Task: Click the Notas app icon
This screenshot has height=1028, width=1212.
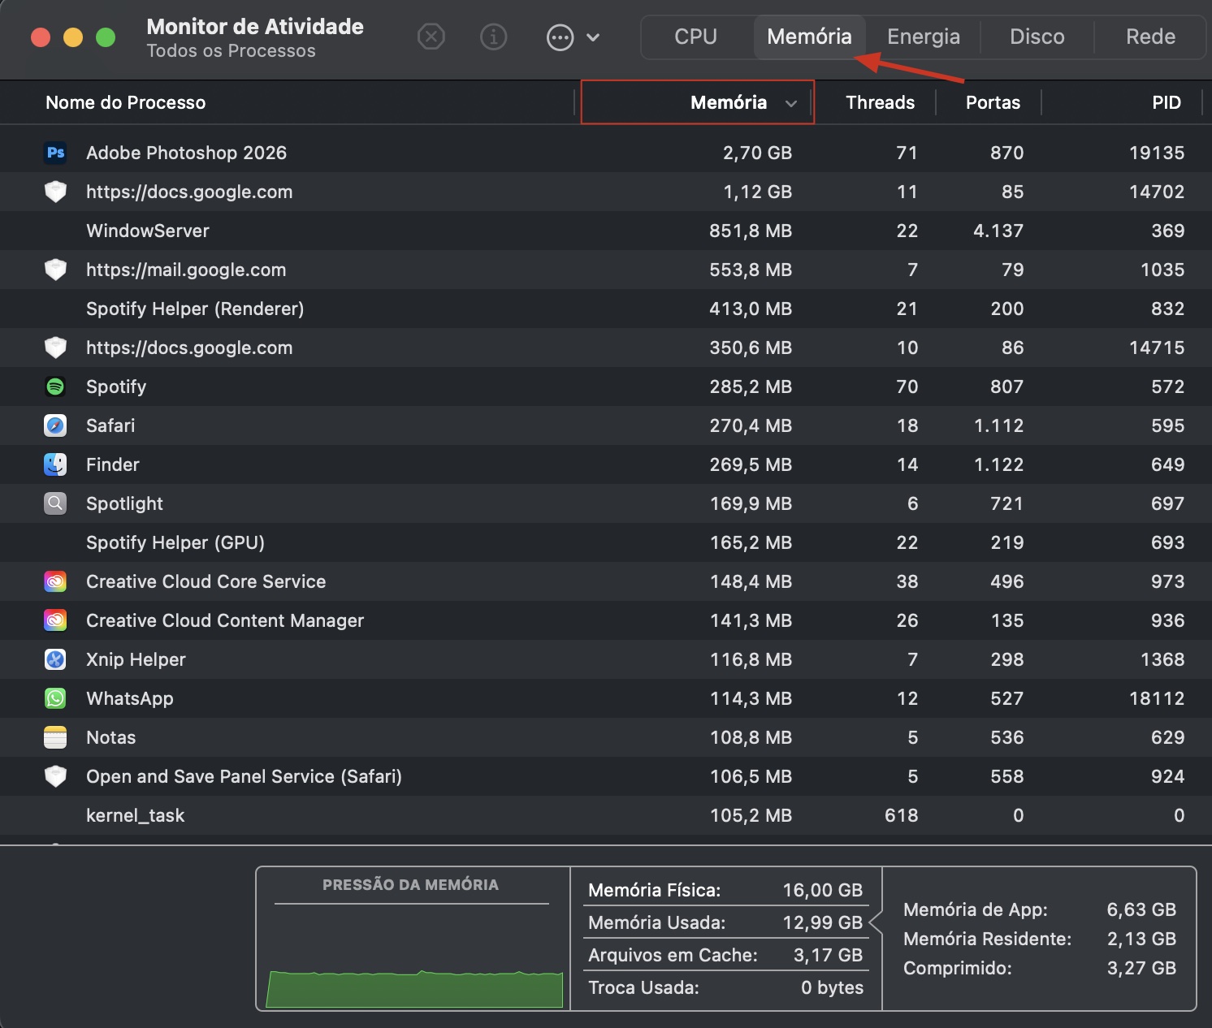Action: click(55, 737)
